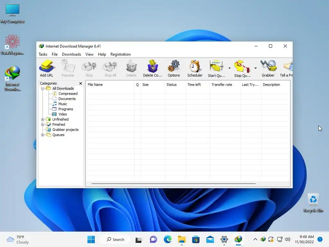
Task: Close the Categories panel
Action: 81,83
